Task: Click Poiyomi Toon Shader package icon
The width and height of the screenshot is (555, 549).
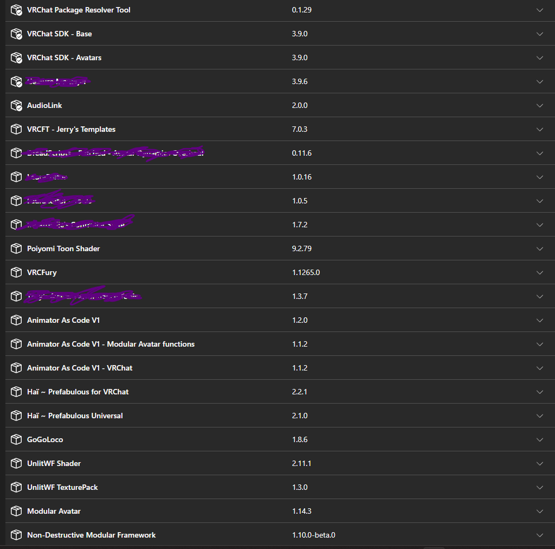Action: pos(16,248)
